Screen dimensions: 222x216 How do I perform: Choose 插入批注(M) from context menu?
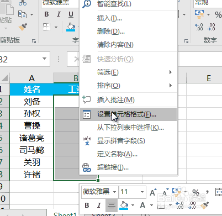[x=128, y=100]
